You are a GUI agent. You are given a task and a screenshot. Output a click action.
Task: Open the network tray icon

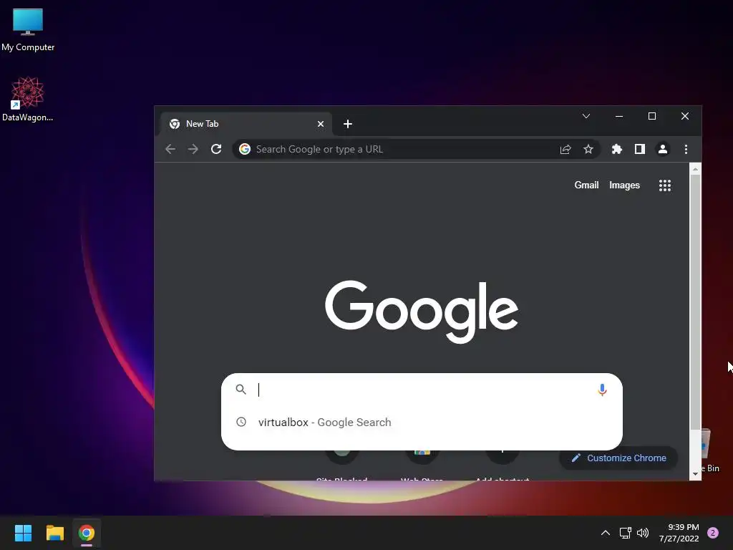coord(625,533)
